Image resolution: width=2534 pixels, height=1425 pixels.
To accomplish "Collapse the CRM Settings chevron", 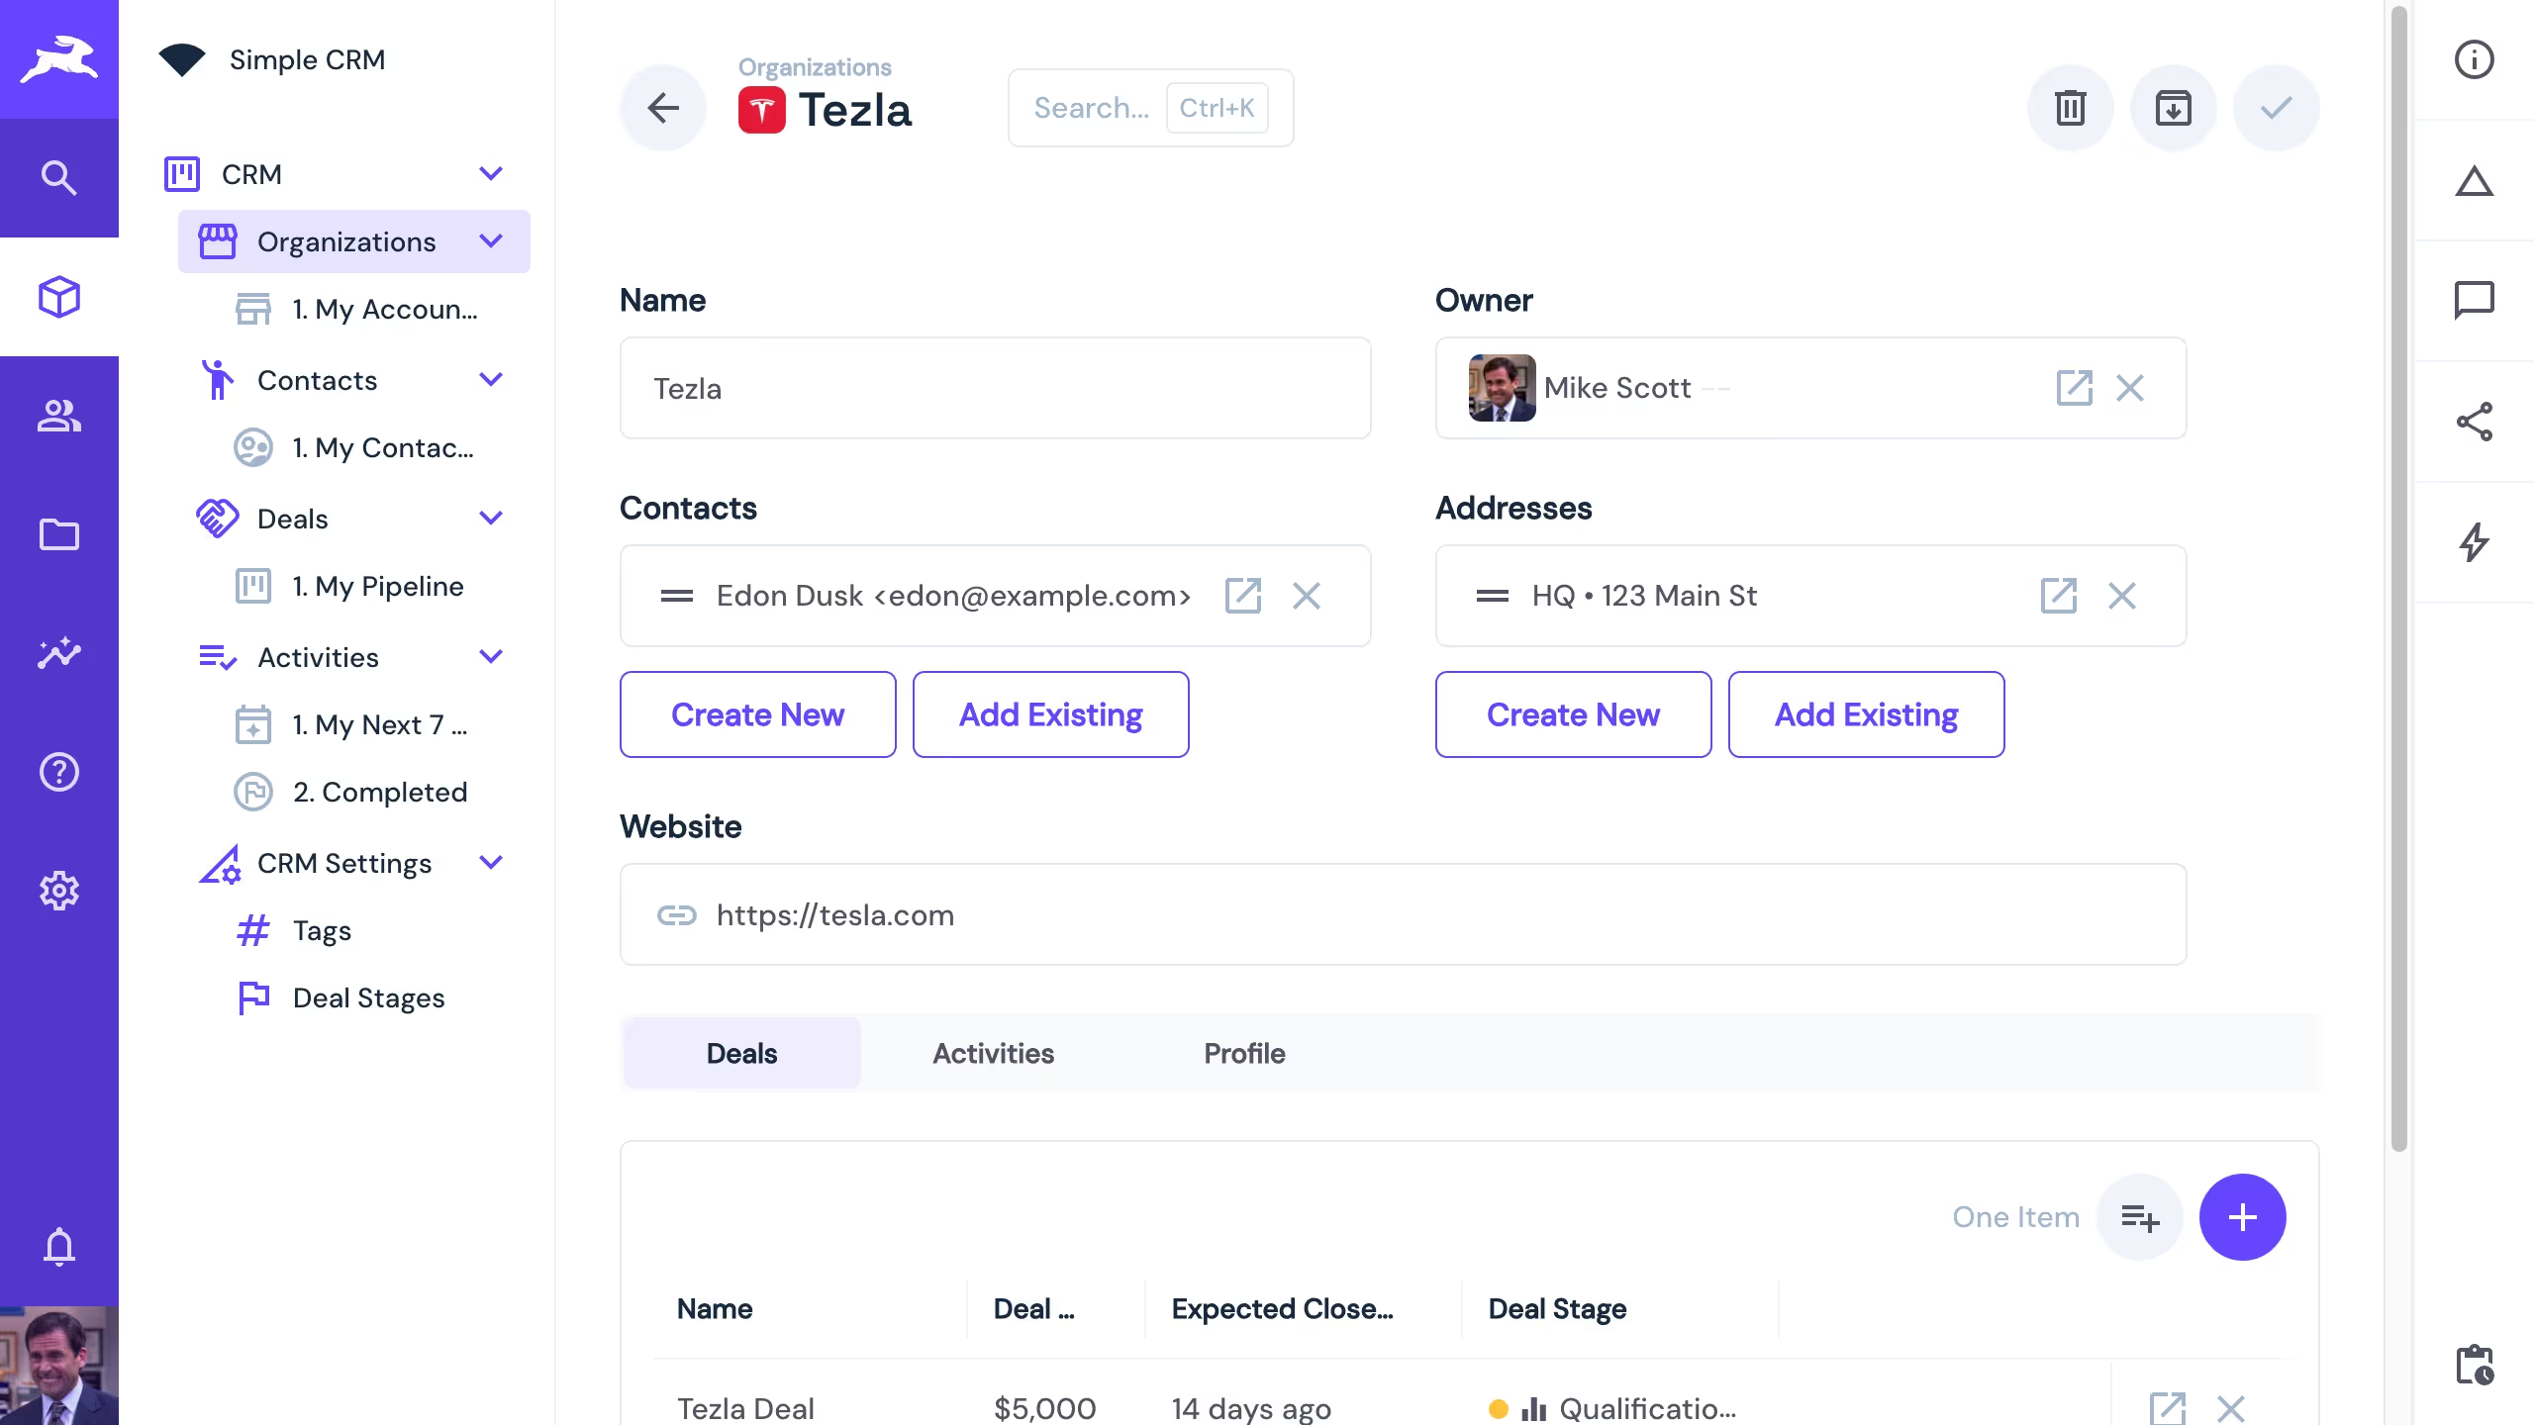I will point(491,863).
